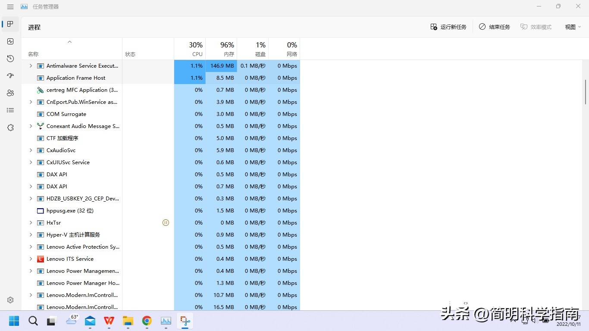Viewport: 589px width, 331px height.
Task: Click the suspended status icon beside HxTsr
Action: click(166, 222)
